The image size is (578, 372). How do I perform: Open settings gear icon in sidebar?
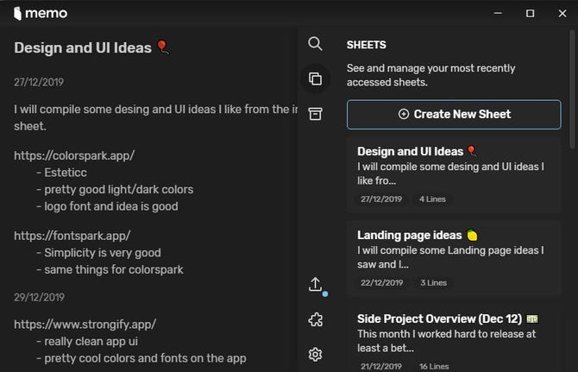(x=315, y=354)
